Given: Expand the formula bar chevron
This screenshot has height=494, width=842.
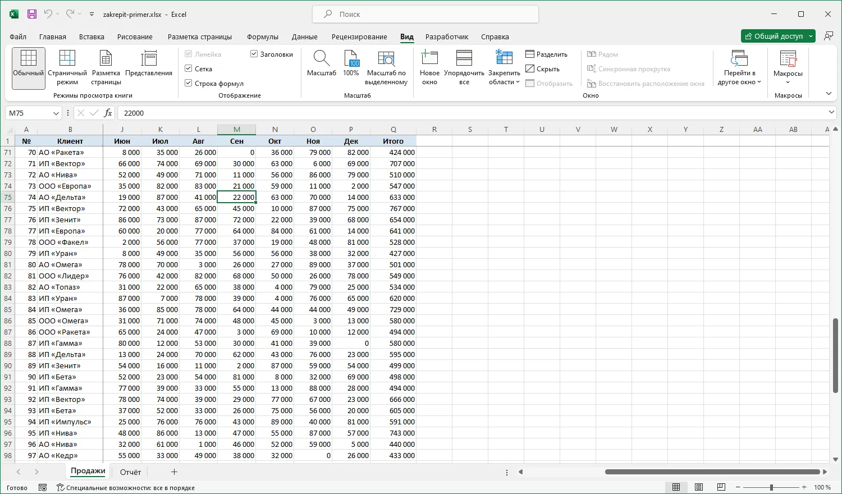Looking at the screenshot, I should [831, 113].
